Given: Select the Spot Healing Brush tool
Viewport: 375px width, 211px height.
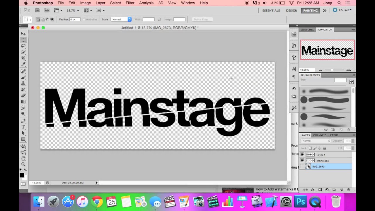Looking at the screenshot, I should click(x=23, y=71).
